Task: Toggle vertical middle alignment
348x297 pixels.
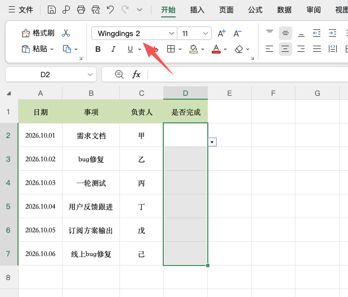Action: [x=285, y=33]
